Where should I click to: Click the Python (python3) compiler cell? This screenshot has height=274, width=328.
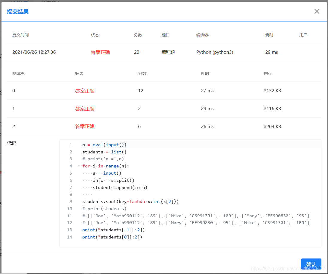215,52
